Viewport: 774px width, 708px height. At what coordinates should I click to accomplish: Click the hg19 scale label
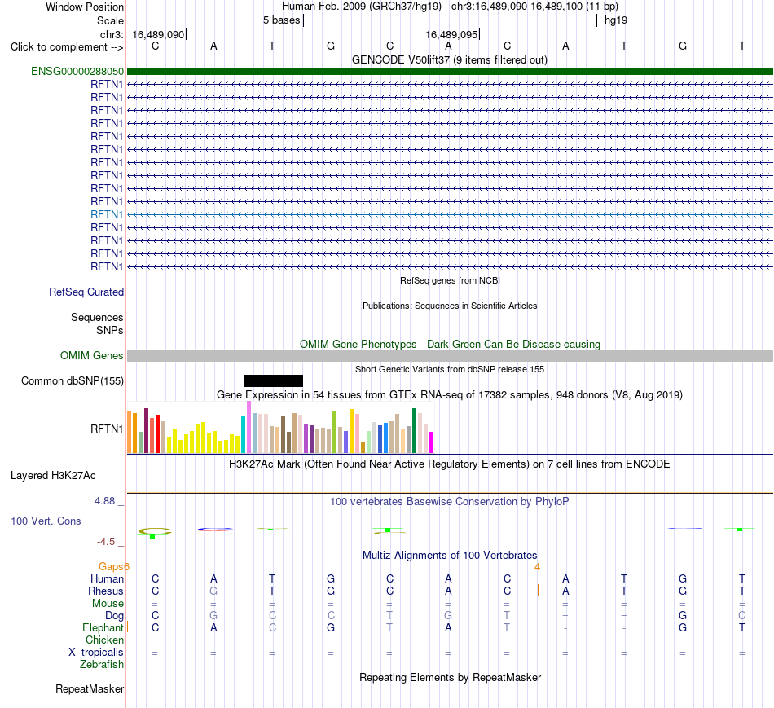[616, 20]
